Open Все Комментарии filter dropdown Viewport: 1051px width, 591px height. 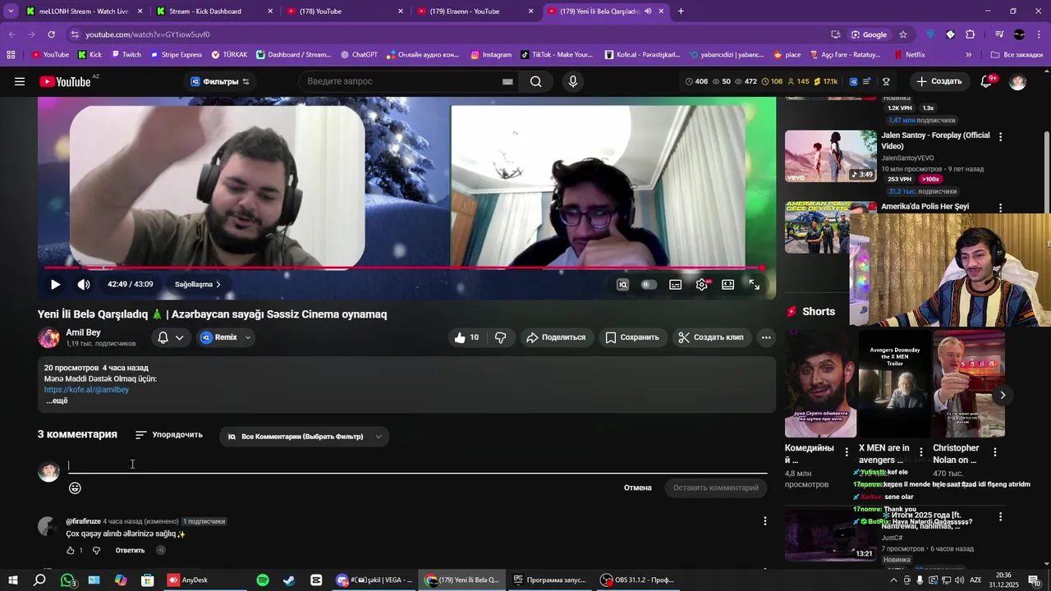pyautogui.click(x=304, y=437)
